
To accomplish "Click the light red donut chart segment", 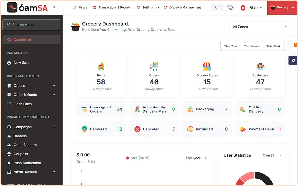I will (247, 176).
